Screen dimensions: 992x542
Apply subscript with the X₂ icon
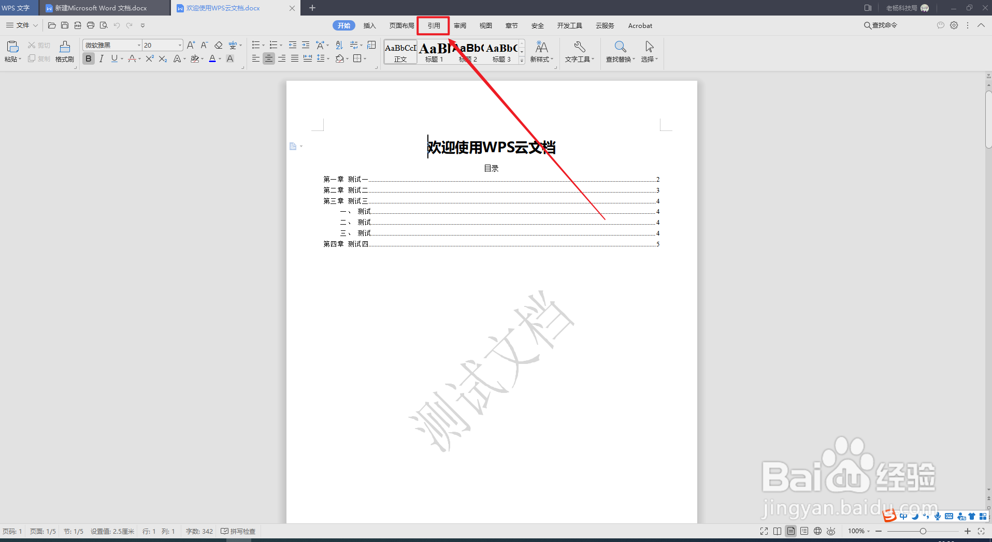coord(163,58)
